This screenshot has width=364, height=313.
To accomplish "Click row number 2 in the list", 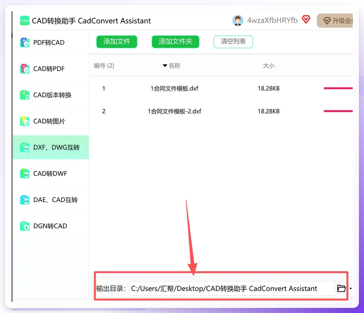I will coord(104,111).
